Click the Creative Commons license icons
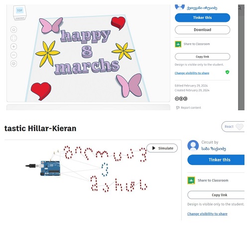Image resolution: width=249 pixels, height=225 pixels. click(x=181, y=99)
